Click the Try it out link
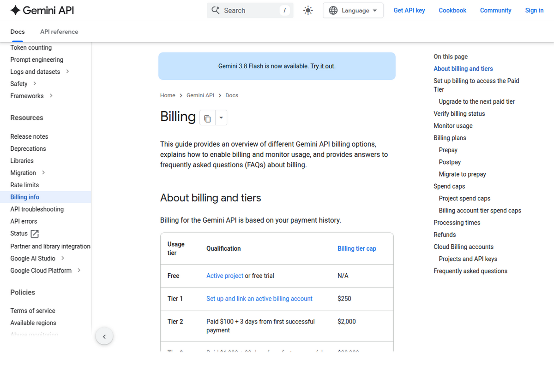The width and height of the screenshot is (554, 389). pyautogui.click(x=322, y=66)
